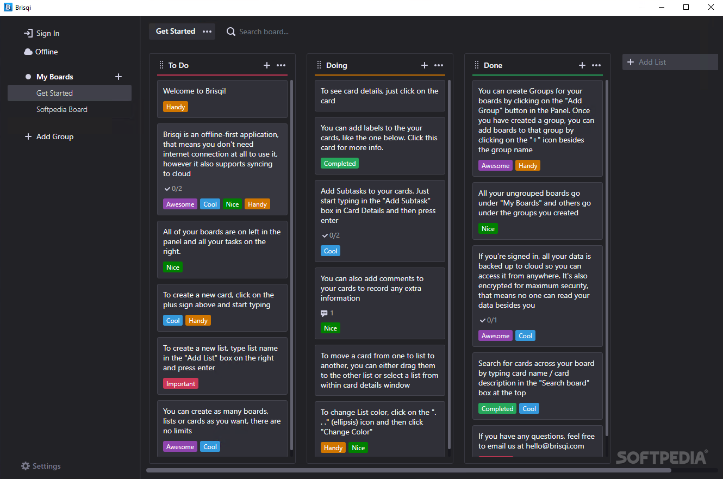Click the Nice label on ungrouped boards card
The image size is (723, 479).
click(x=488, y=229)
